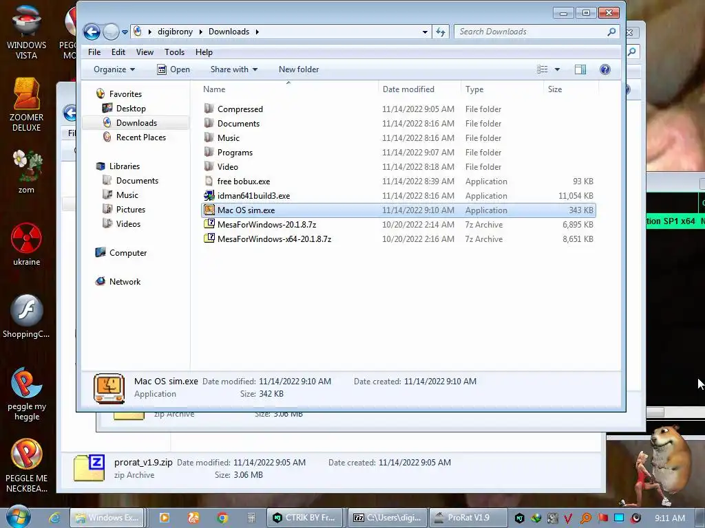Click digibrony in the address breadcrumb
705x528 pixels.
[x=175, y=32]
